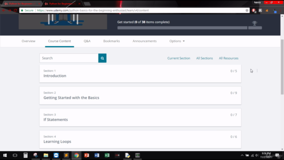Reload the page with the refresh icon
The image size is (284, 160).
tap(16, 10)
